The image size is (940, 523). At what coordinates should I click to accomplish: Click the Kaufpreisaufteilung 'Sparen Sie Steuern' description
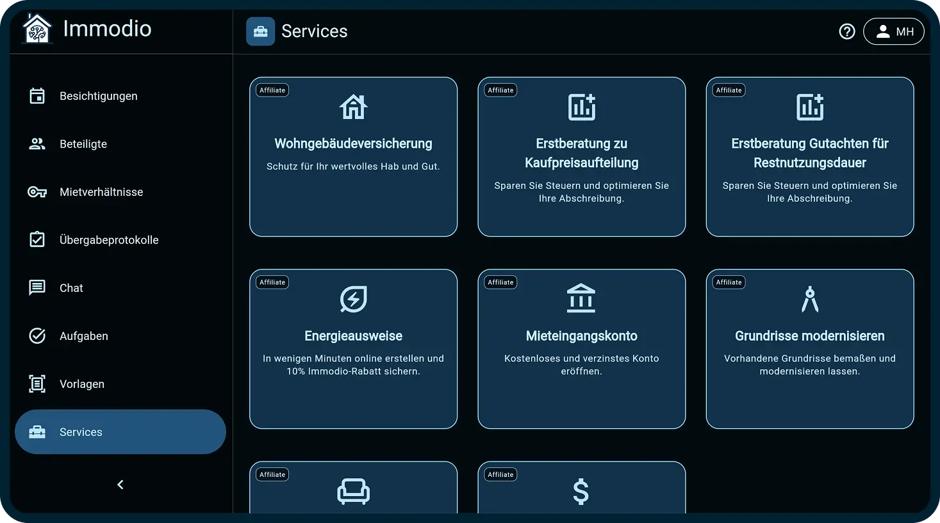582,192
